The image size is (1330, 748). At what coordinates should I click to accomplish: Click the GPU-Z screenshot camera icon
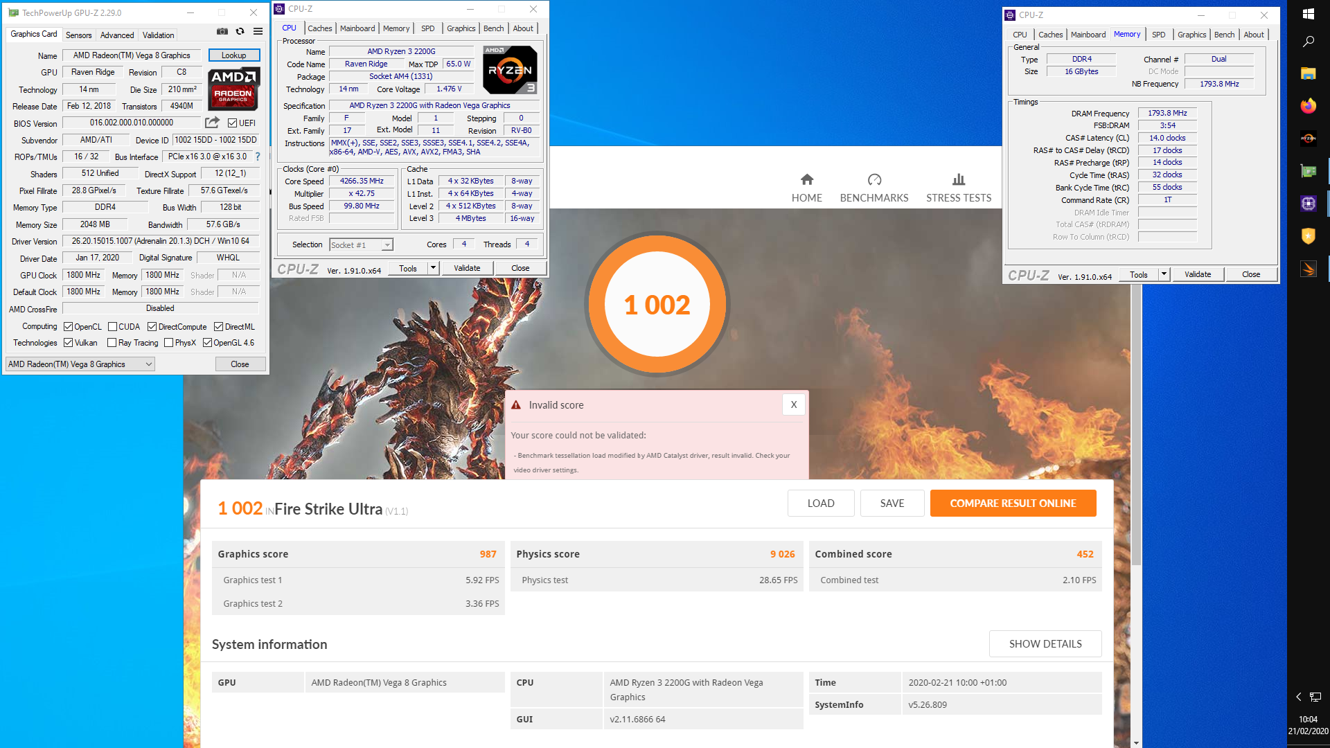tap(222, 31)
